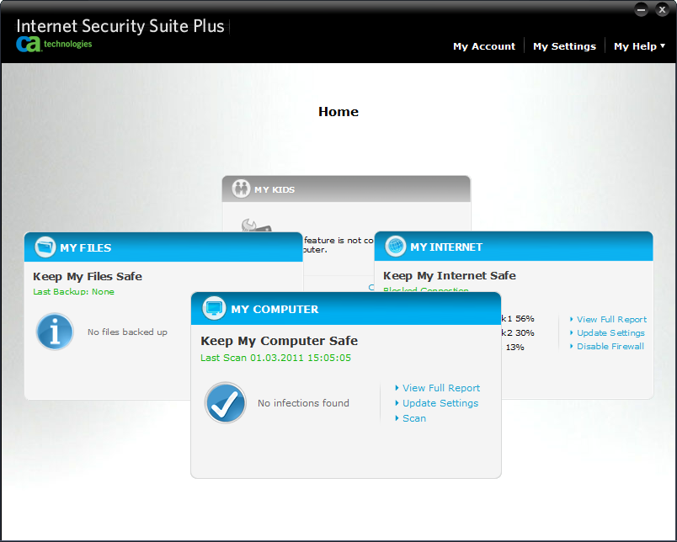This screenshot has height=542, width=677.
Task: Click the My Kids people icon
Action: click(x=242, y=189)
